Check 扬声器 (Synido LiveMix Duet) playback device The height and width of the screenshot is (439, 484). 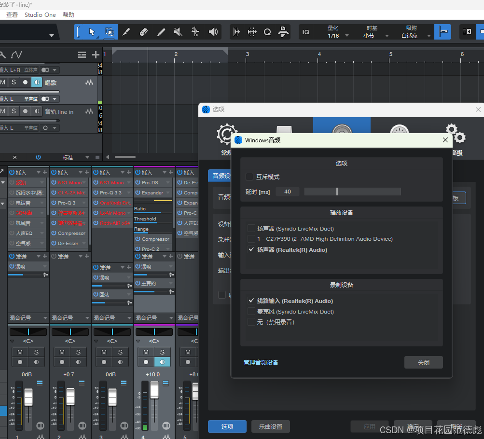251,229
